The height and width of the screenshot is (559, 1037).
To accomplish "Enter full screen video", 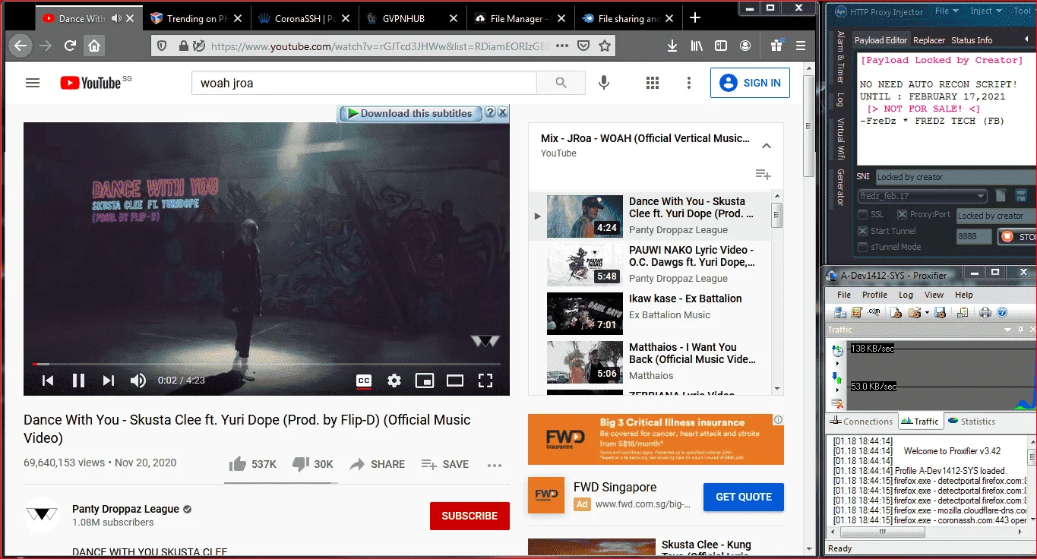I will tap(485, 381).
